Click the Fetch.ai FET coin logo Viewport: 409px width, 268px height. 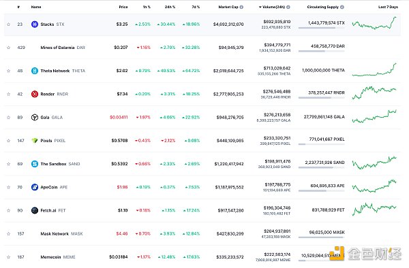(35, 210)
